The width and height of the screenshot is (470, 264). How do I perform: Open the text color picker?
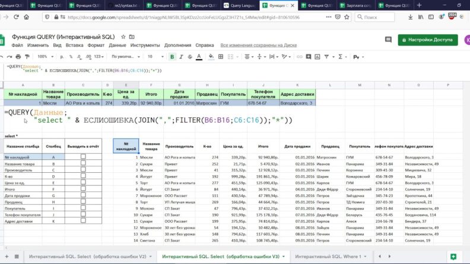(199, 56)
